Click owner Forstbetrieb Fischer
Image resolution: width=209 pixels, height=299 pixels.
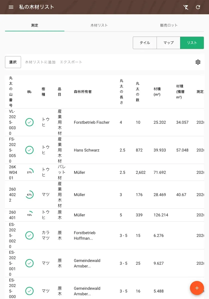(92, 122)
